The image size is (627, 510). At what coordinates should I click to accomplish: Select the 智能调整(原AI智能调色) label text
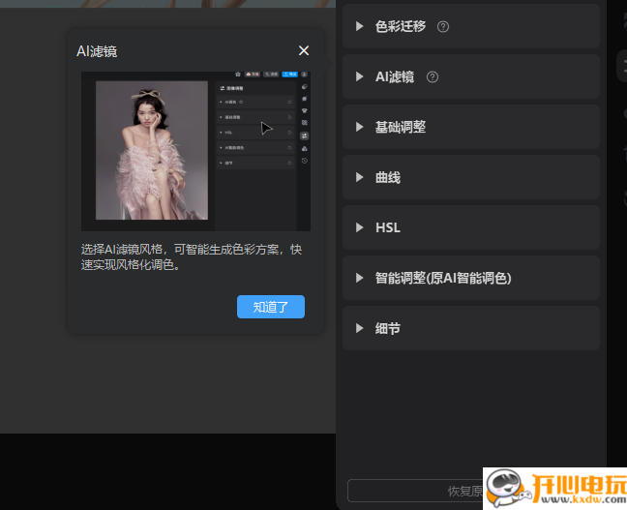[443, 278]
